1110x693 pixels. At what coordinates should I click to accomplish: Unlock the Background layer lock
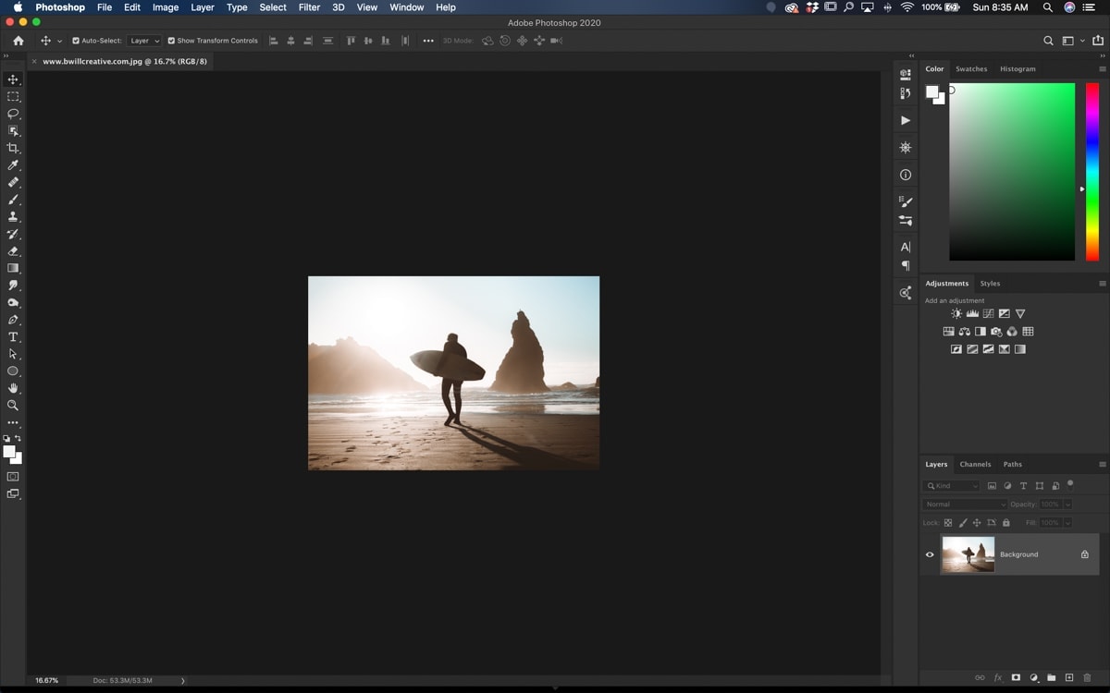[x=1085, y=554]
